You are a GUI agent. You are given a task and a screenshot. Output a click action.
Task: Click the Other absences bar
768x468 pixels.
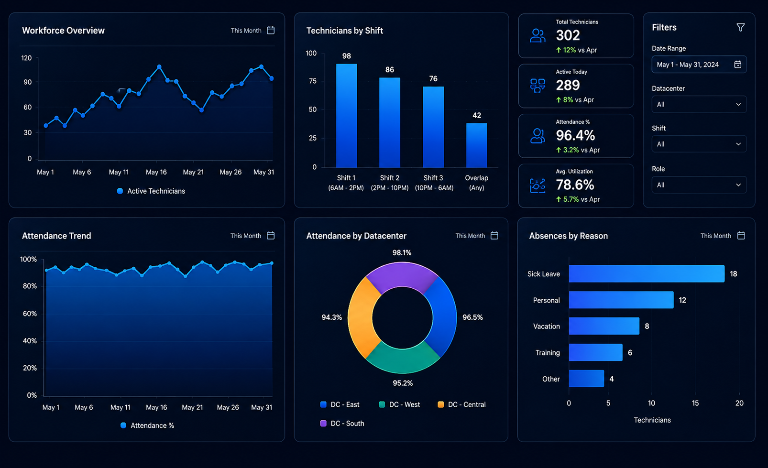(x=587, y=379)
